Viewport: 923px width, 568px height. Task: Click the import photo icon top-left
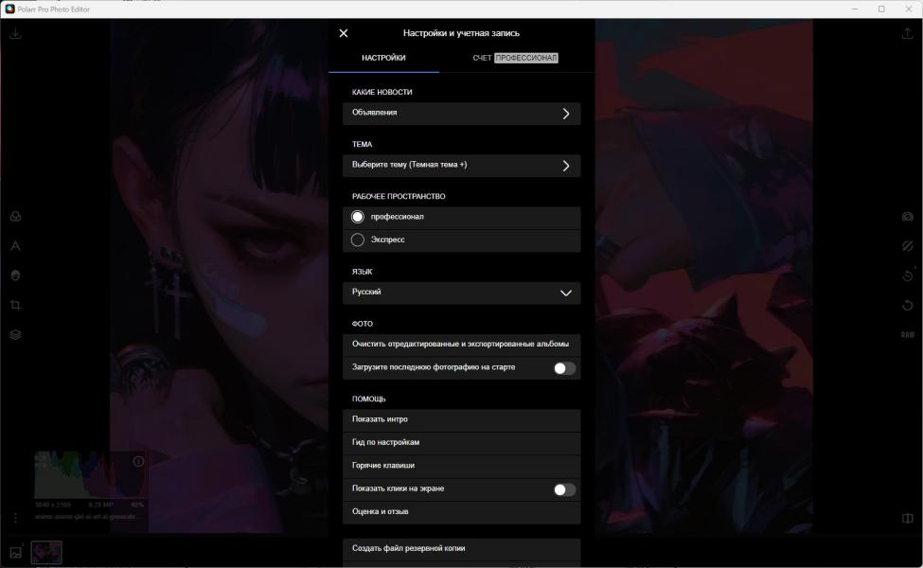pos(15,33)
